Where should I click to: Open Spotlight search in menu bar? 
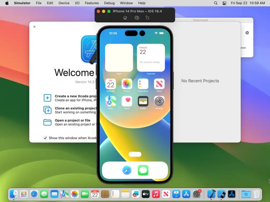click(x=216, y=3)
